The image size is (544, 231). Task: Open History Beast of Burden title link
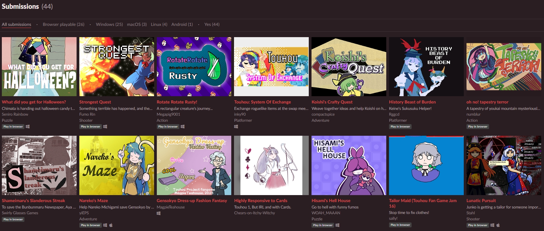point(412,102)
